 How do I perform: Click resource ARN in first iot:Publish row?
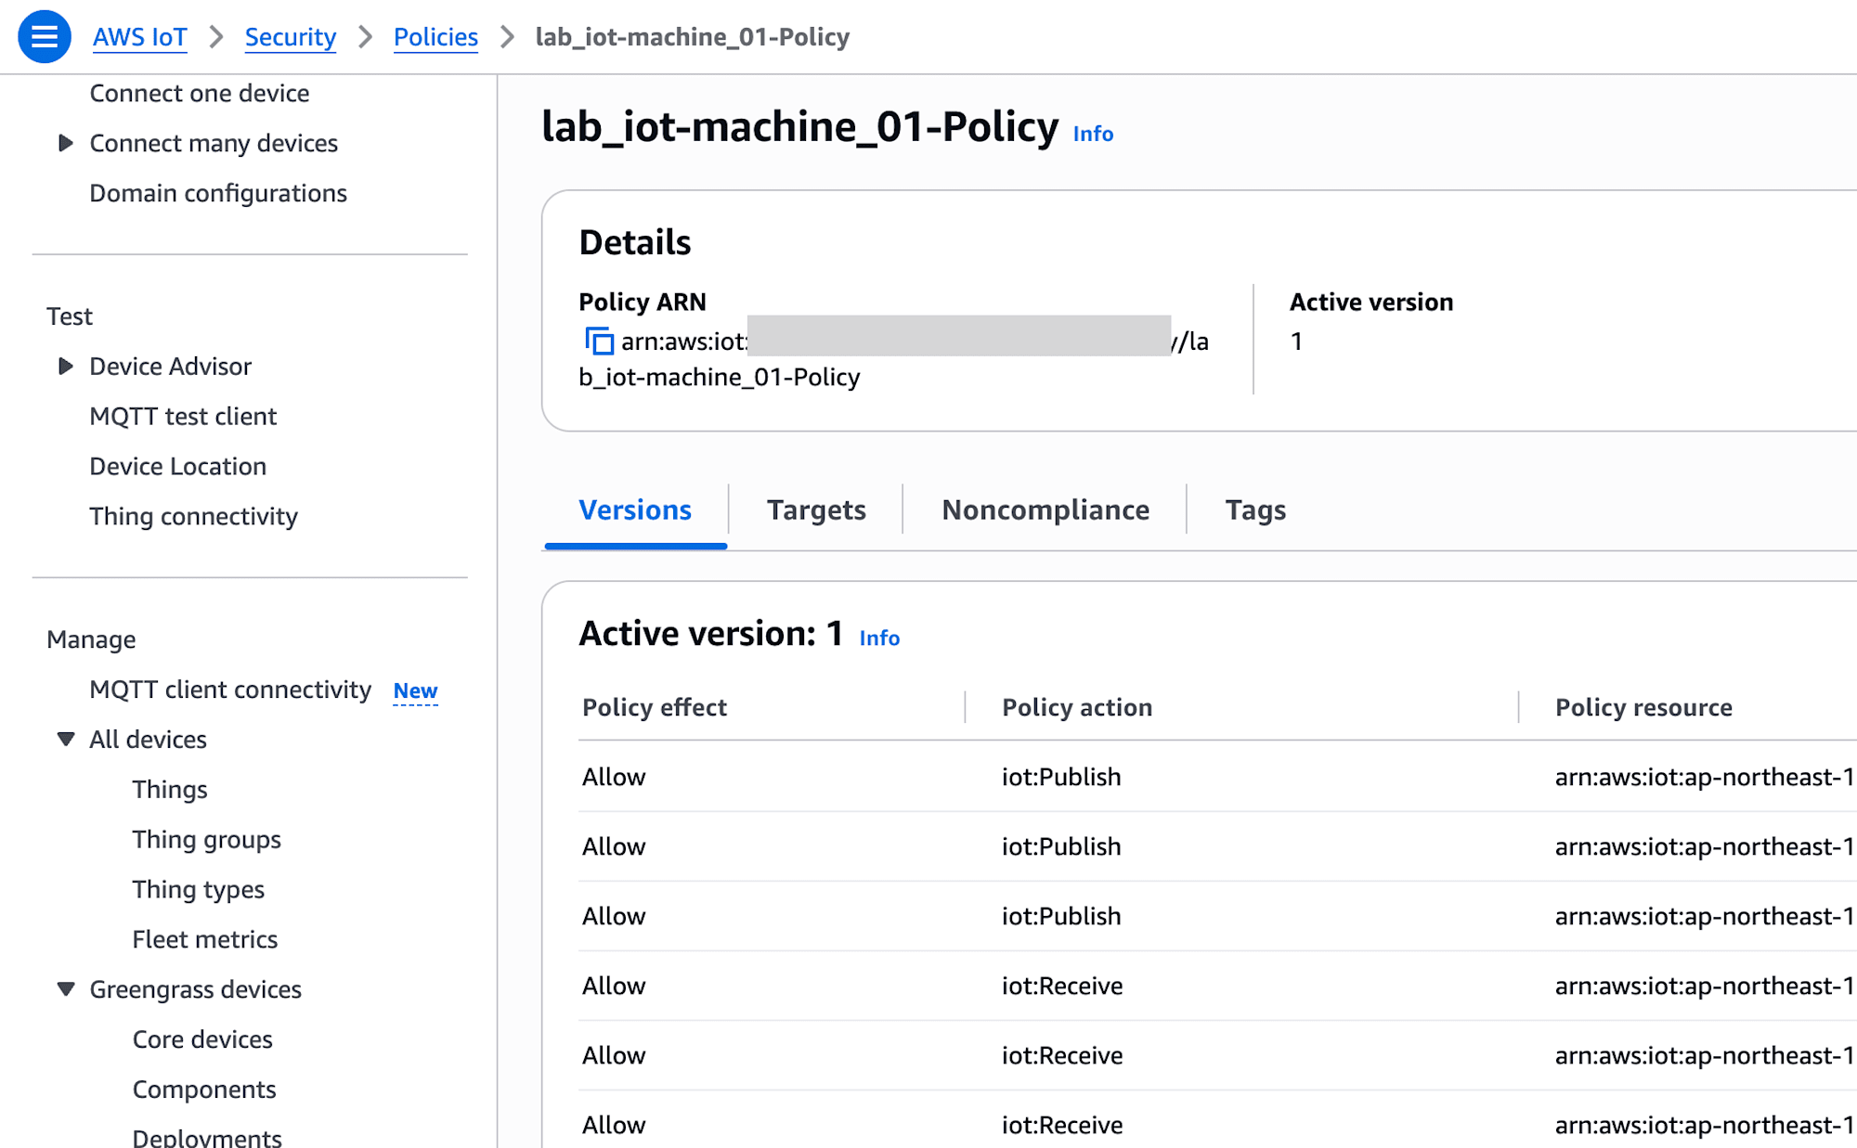click(x=1705, y=777)
